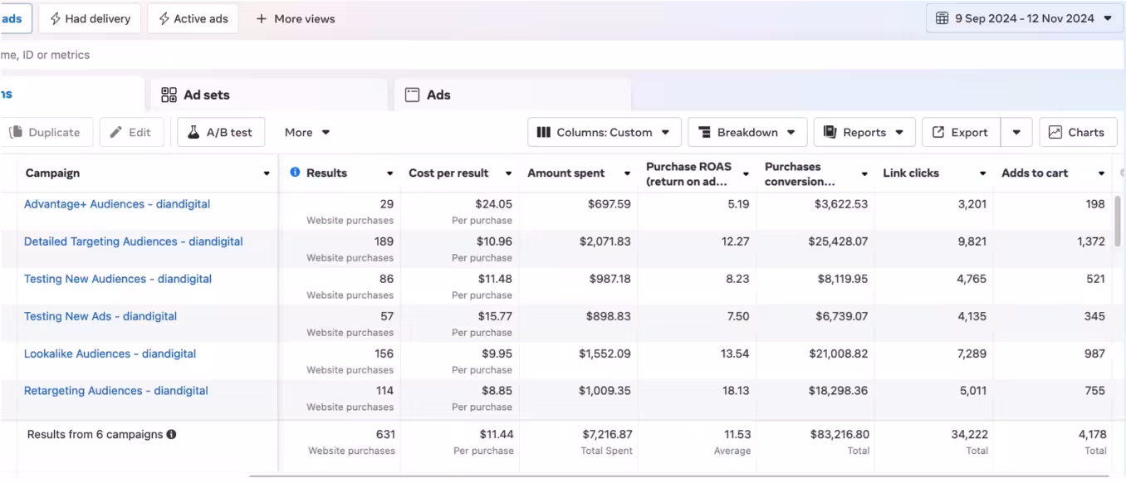The height and width of the screenshot is (483, 1126).
Task: Click the Duplicate button
Action: click(46, 132)
